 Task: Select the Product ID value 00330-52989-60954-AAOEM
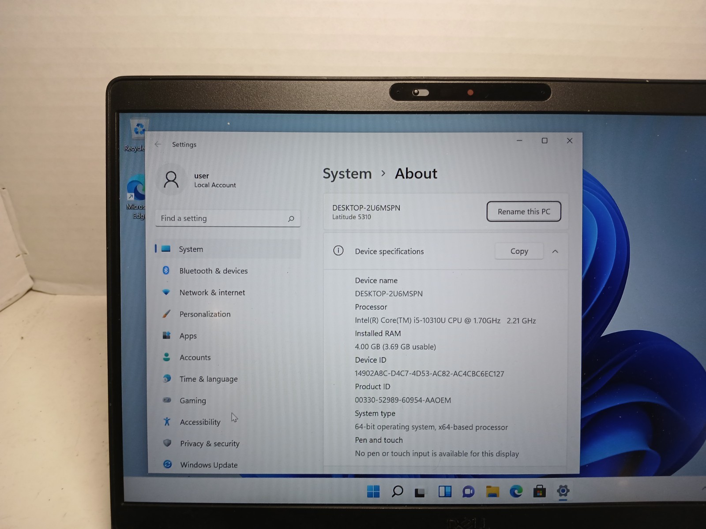tap(403, 400)
